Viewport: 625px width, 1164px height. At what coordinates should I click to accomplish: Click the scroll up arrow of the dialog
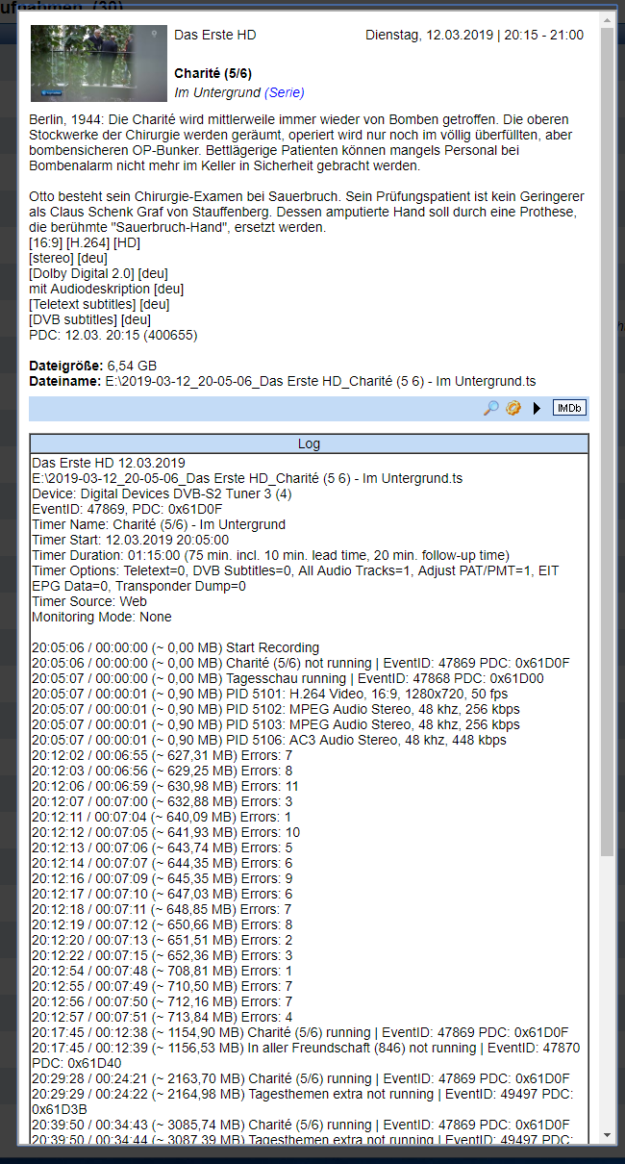pos(608,18)
